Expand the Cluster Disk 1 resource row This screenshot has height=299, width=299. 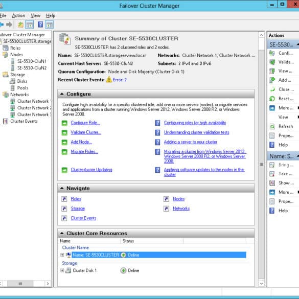(x=62, y=270)
